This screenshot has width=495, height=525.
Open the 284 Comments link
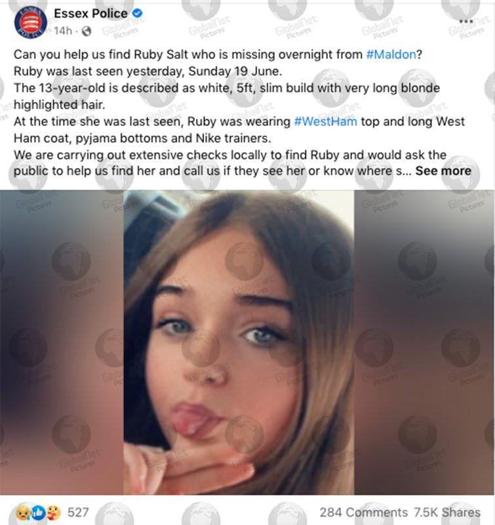point(363,513)
